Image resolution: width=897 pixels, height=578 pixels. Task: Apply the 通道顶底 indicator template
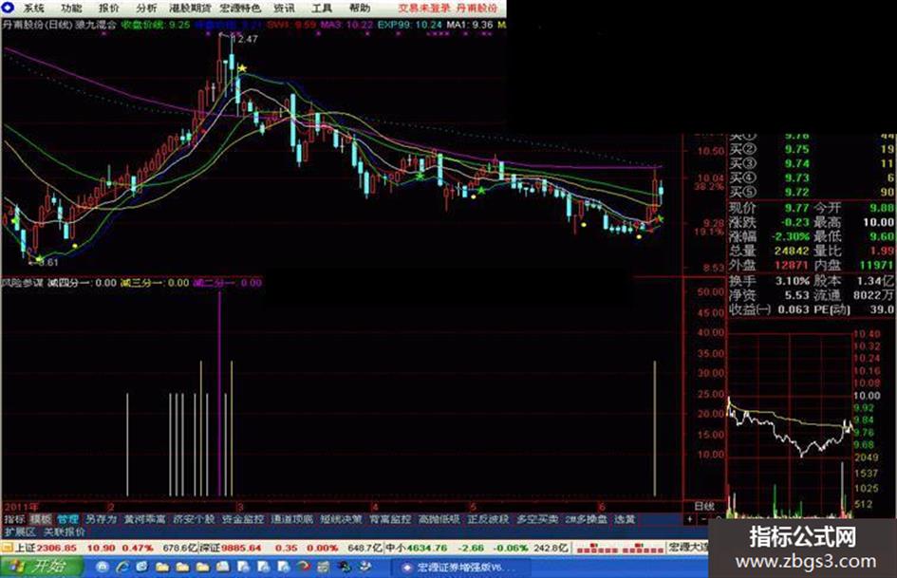(x=291, y=519)
